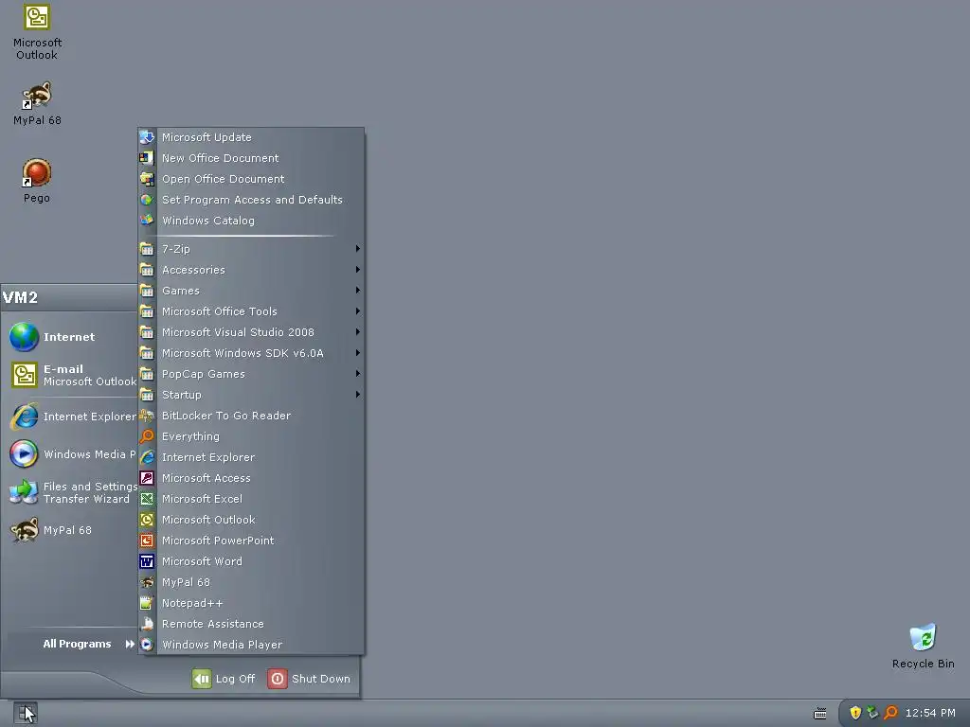Click the Windows Catalog icon
The width and height of the screenshot is (970, 727).
(147, 221)
